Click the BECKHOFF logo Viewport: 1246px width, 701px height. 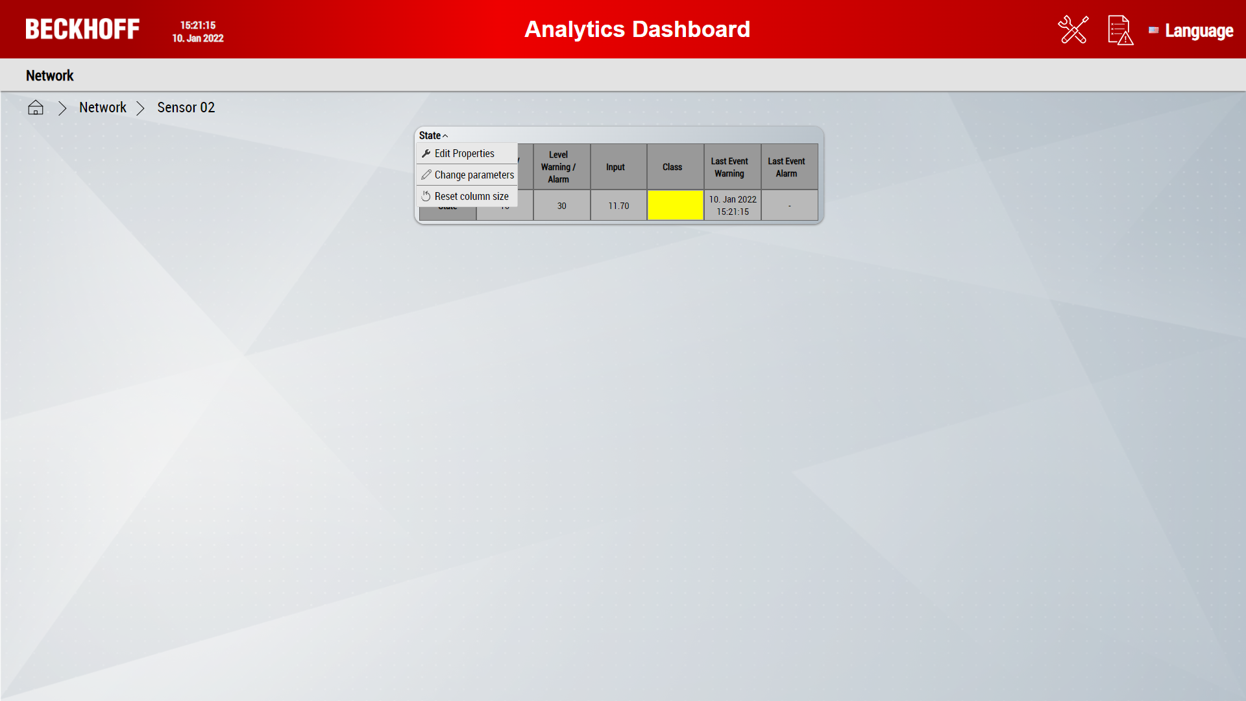point(82,29)
